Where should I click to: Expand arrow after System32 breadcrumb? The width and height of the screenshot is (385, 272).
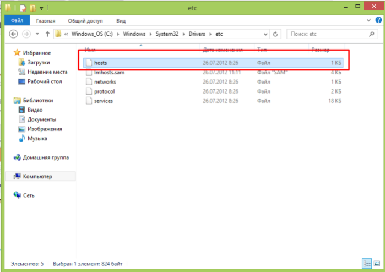click(x=183, y=34)
